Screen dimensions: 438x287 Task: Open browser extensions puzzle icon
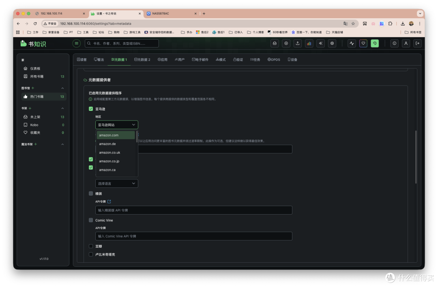[x=390, y=24]
